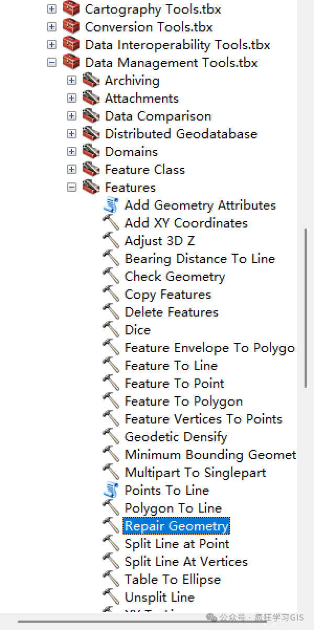Expand the Feature Class toolset
314x630 pixels.
[72, 169]
